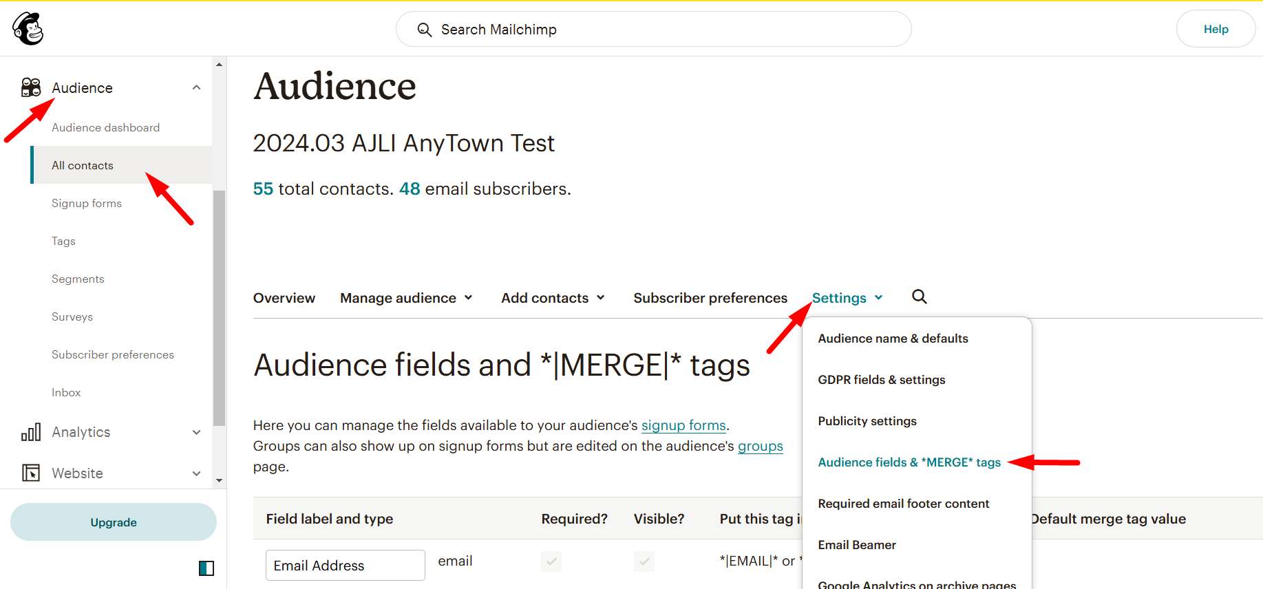Click the Upgrade button

(x=114, y=522)
